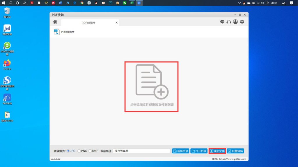Click the 选择目录 button
This screenshot has width=298, height=167.
pyautogui.click(x=180, y=151)
